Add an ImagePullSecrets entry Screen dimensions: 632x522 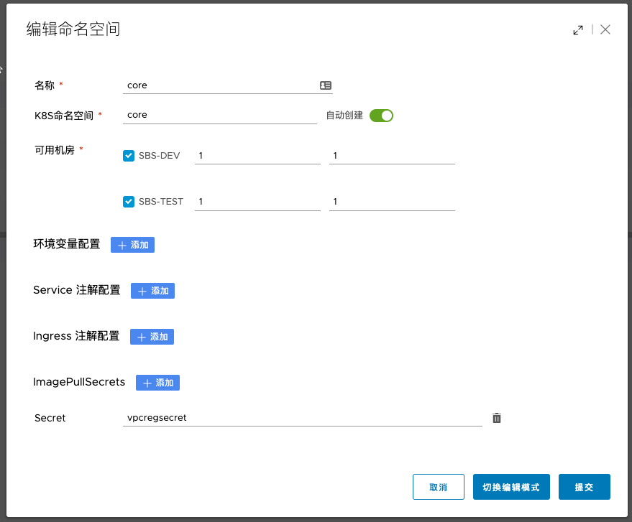pos(157,383)
